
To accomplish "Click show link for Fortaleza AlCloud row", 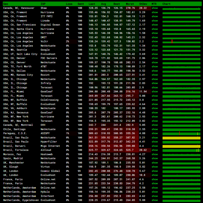I will 154,150.
